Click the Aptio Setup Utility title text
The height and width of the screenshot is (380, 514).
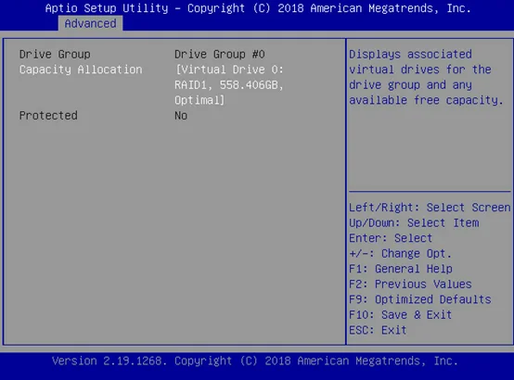point(258,7)
